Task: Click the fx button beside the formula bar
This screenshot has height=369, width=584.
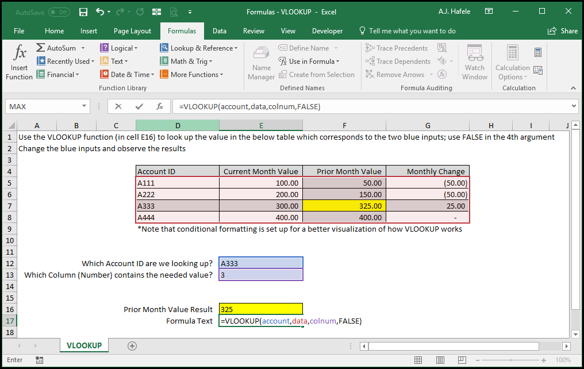Action: click(160, 106)
